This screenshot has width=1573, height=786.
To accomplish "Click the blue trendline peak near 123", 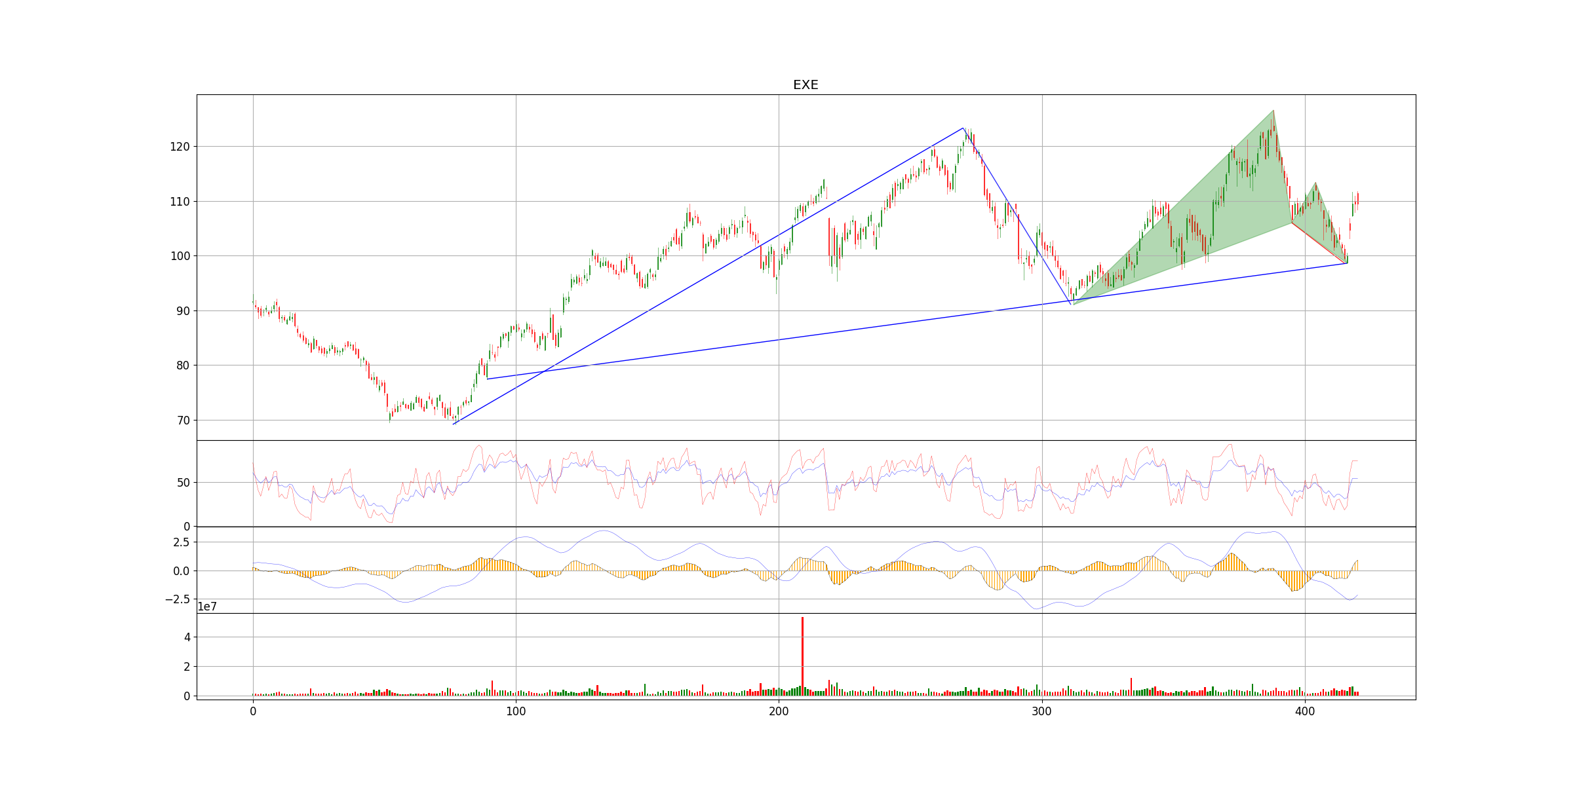I will [963, 128].
